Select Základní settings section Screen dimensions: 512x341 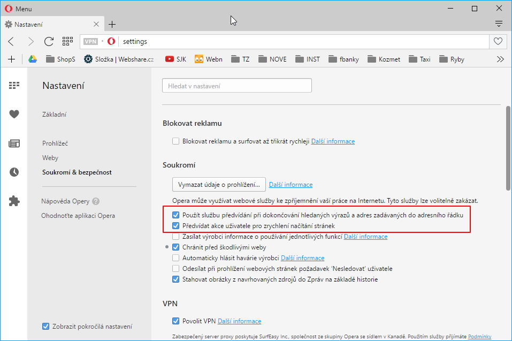(x=54, y=115)
